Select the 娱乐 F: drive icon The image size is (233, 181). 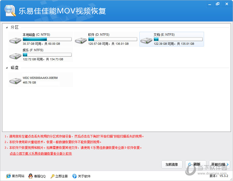coord(15,56)
